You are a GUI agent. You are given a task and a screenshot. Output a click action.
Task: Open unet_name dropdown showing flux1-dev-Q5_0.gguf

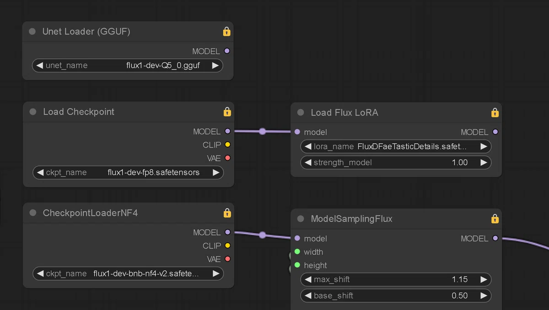pos(128,65)
